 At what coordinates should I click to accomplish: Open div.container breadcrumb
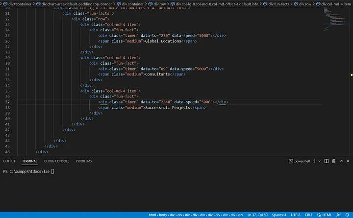[132, 4]
